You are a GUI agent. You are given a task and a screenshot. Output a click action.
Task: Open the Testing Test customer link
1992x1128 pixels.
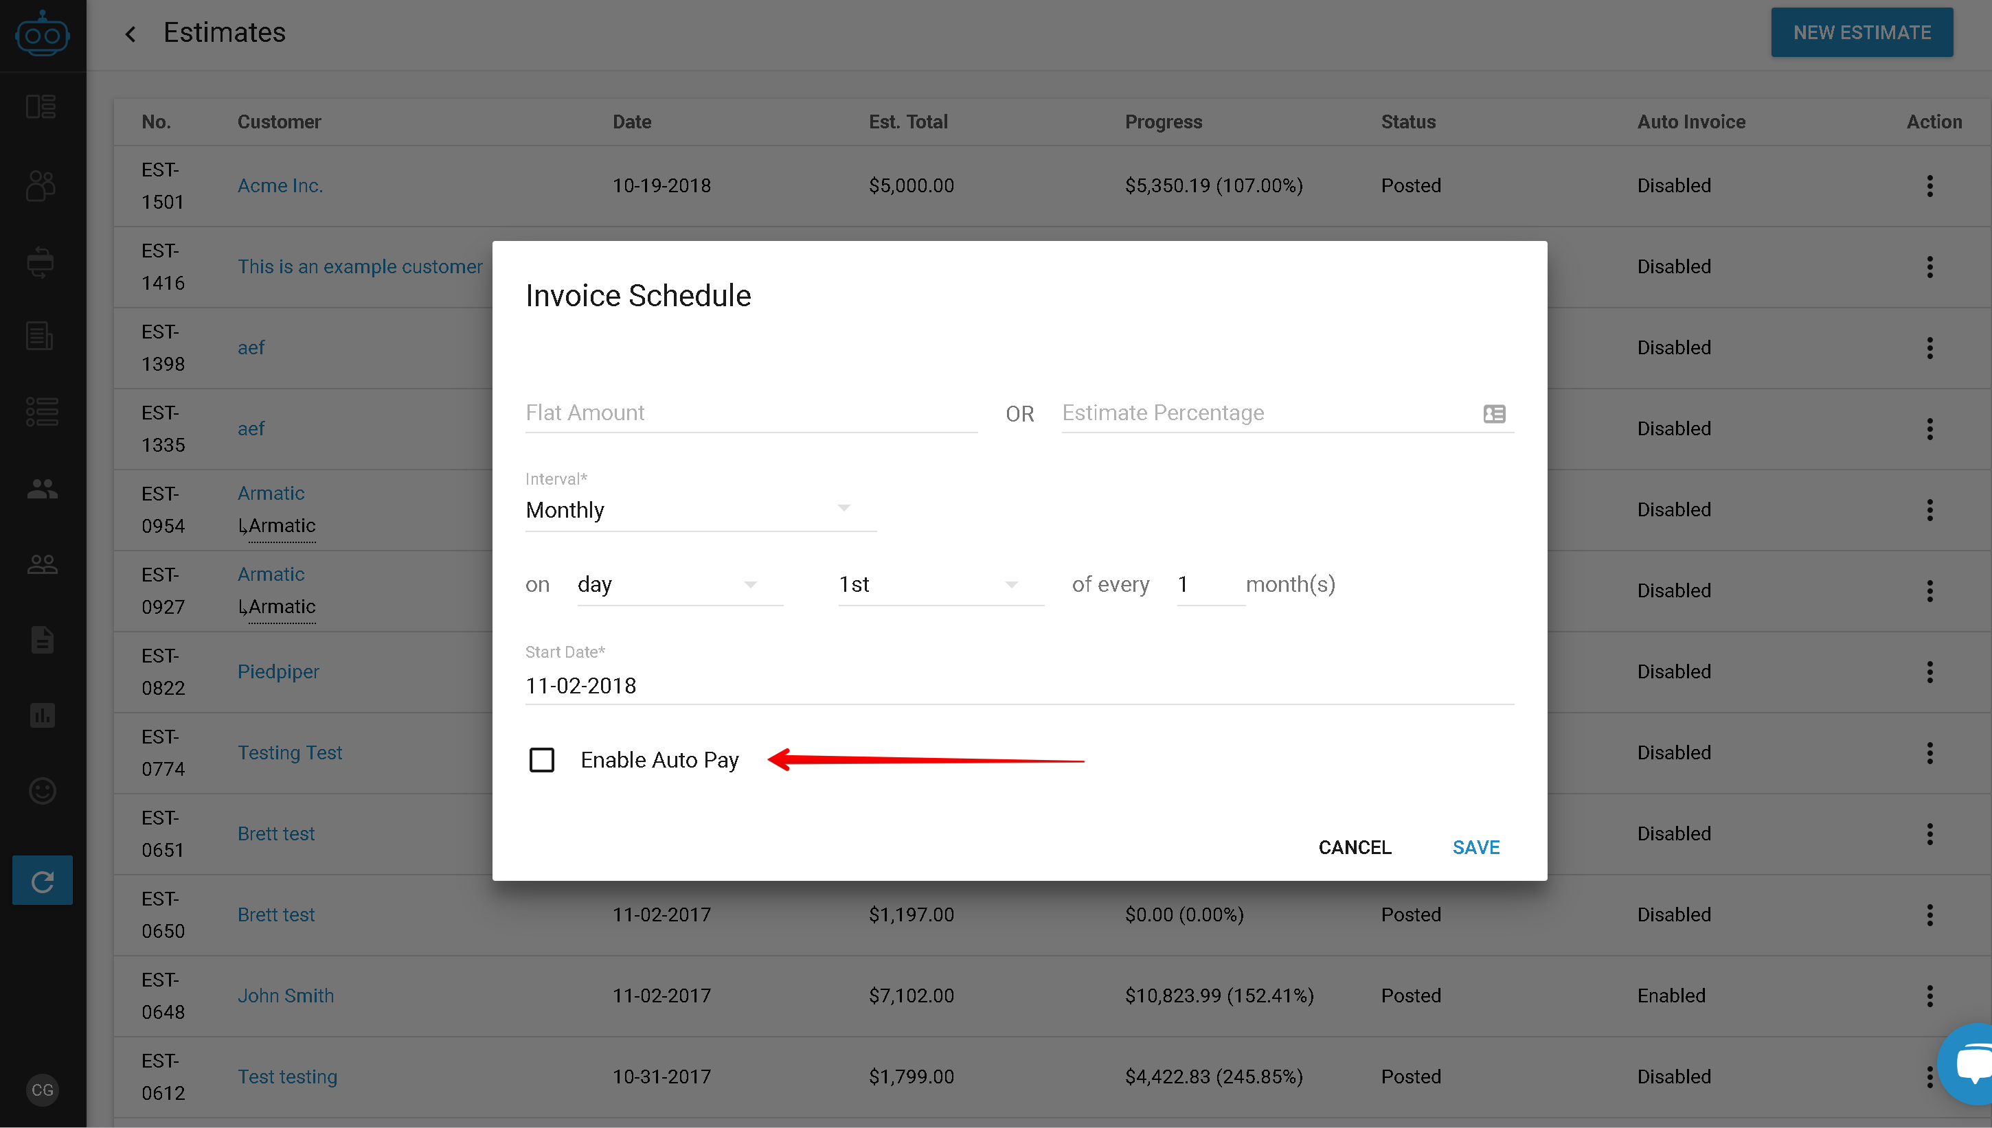pos(289,753)
